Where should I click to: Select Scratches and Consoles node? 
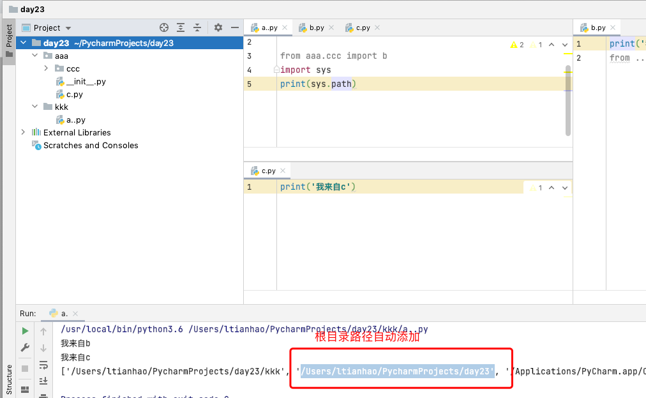(x=86, y=145)
